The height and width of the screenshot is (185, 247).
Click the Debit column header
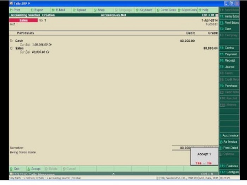click(191, 33)
